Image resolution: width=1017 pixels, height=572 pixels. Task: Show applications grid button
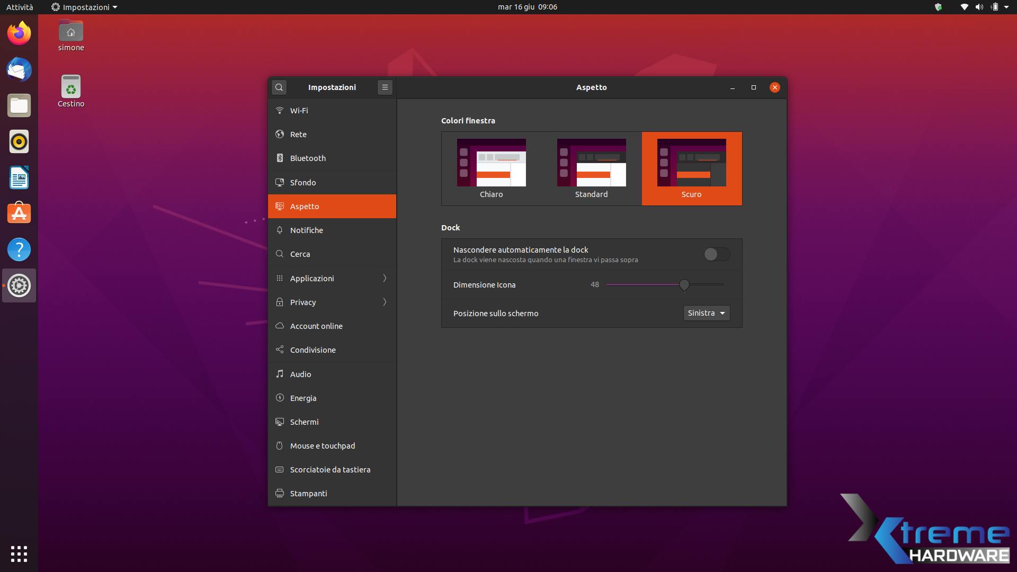[19, 553]
